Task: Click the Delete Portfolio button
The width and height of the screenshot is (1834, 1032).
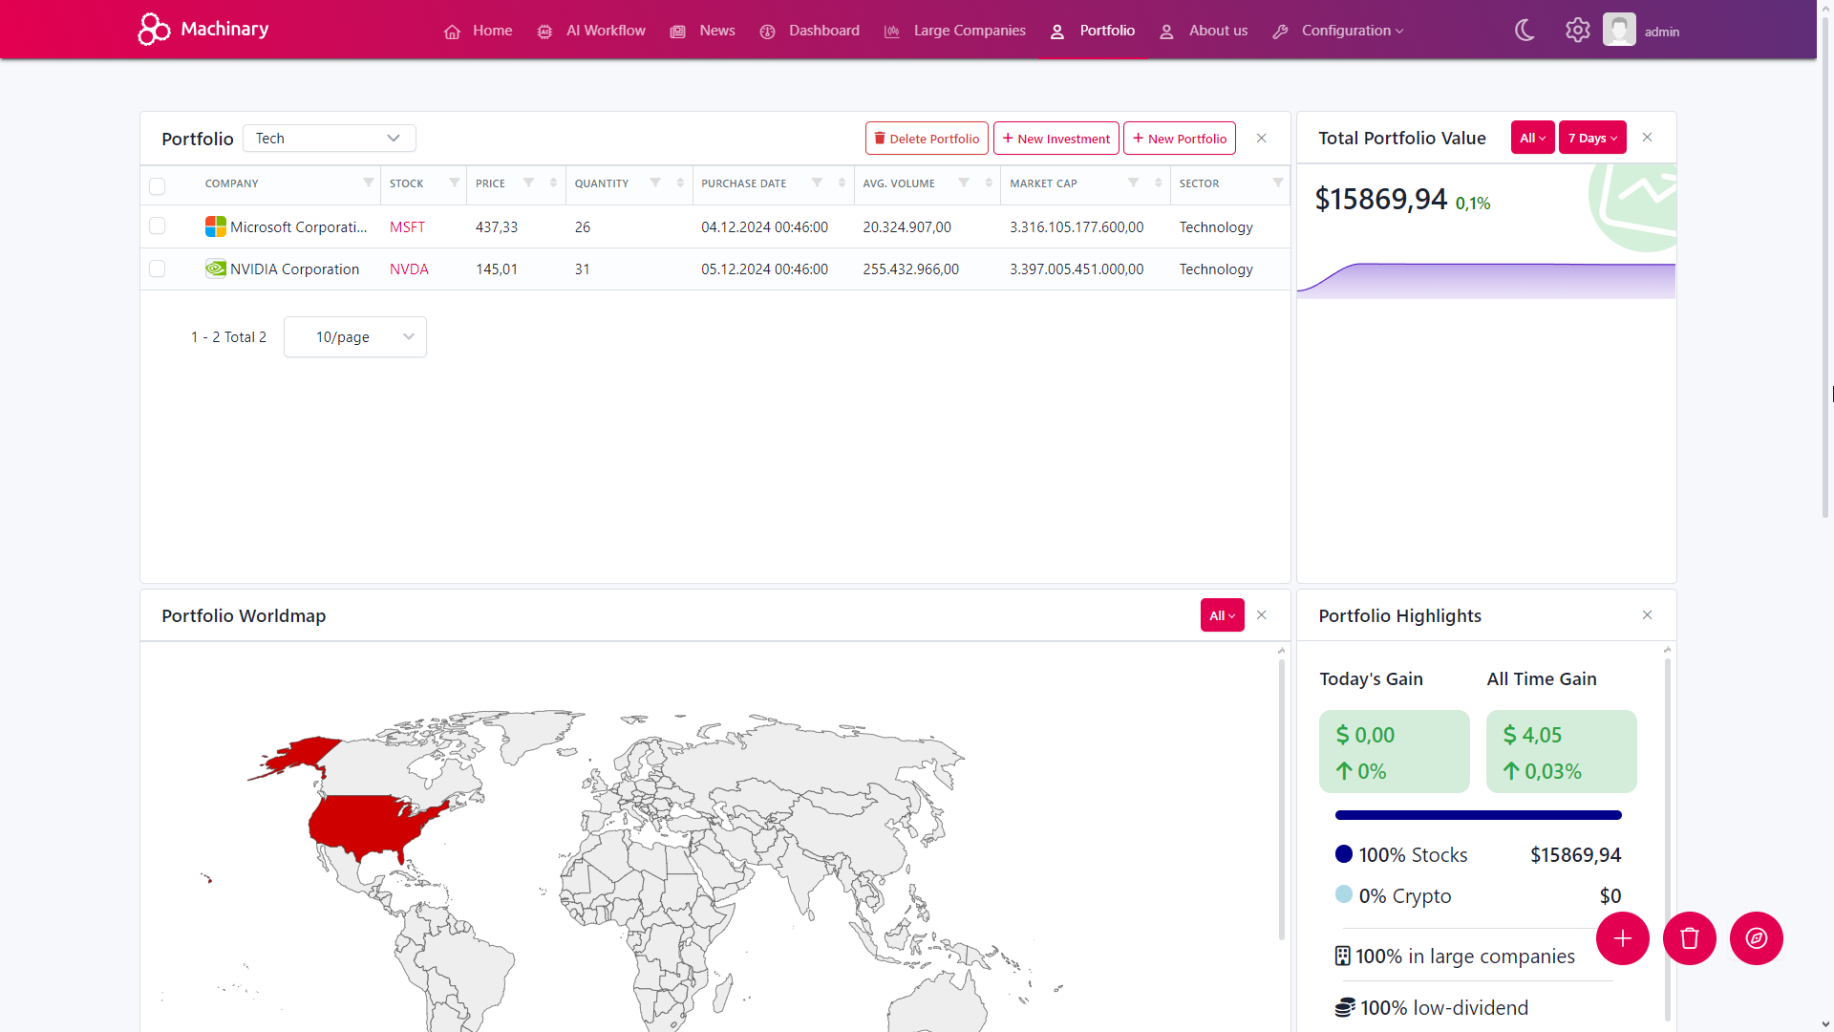Action: 926,139
